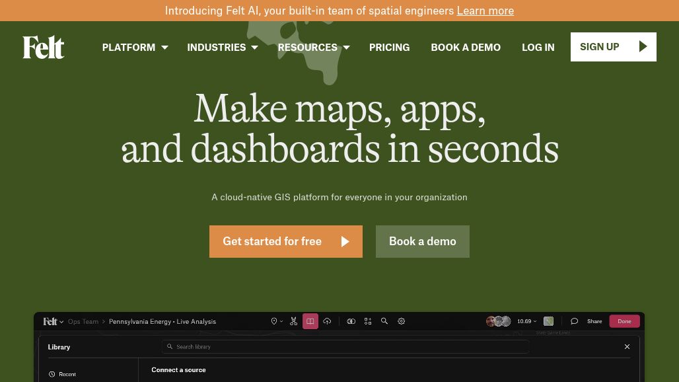Open comments with the speech bubble icon

[574, 321]
